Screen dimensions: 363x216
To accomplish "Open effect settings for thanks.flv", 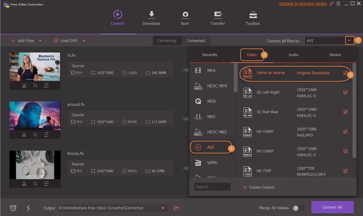I will pos(46,184).
